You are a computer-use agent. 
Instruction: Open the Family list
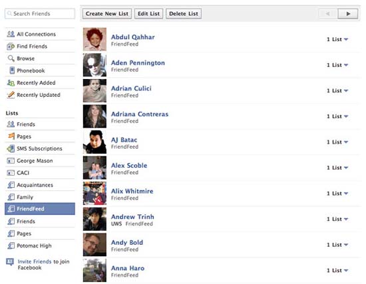(x=40, y=197)
